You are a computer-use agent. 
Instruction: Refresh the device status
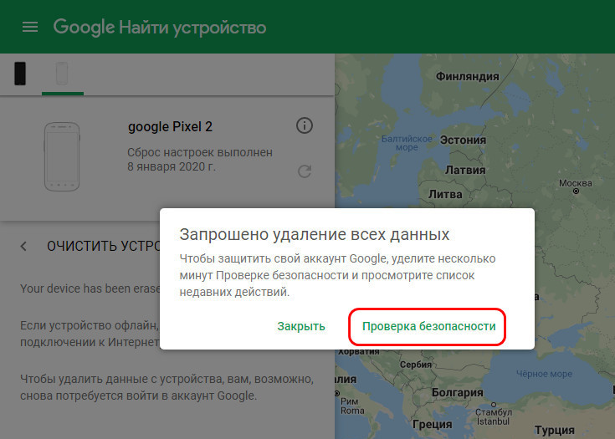click(x=305, y=171)
